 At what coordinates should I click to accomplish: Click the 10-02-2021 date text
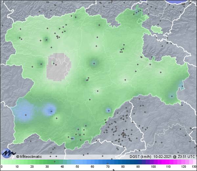pos(163,157)
